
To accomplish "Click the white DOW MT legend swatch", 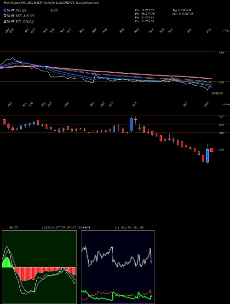I will [5, 16].
